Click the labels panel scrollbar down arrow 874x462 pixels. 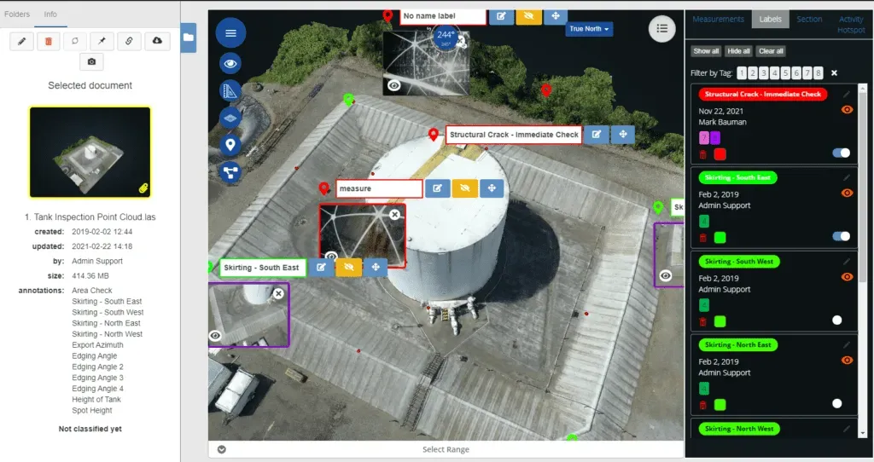(863, 433)
